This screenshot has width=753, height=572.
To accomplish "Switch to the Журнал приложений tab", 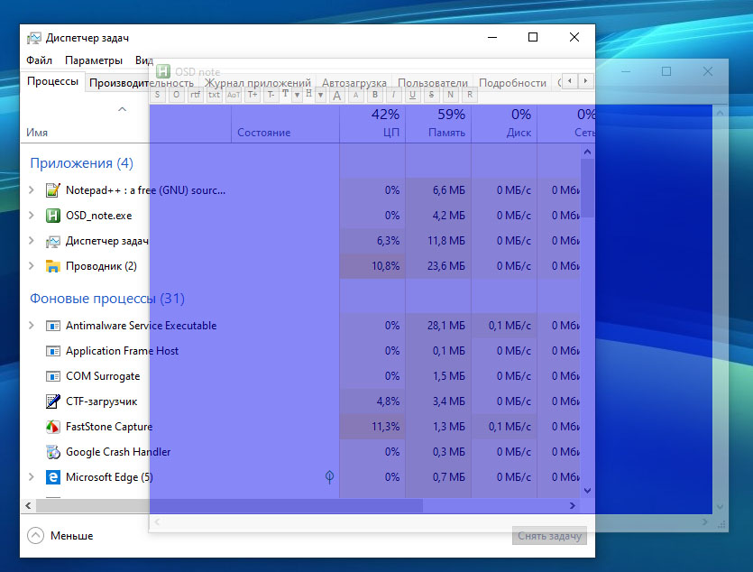I will 258,83.
